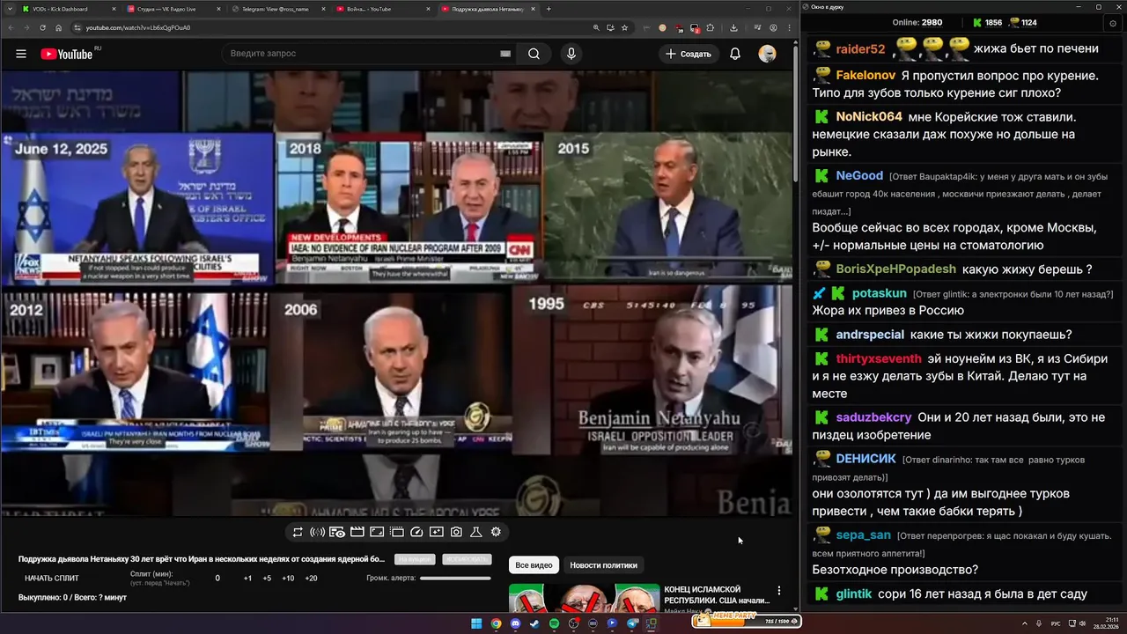The image size is (1127, 634).
Task: Click the Meme Party 725 / 1500 widget
Action: click(x=747, y=621)
